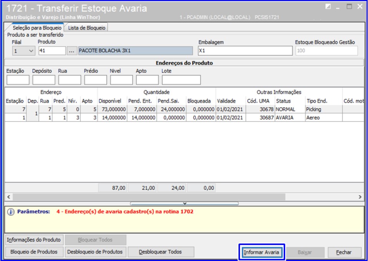
Task: Click the PACOTE BOLACHA 3X1 description field
Action: tap(135, 51)
